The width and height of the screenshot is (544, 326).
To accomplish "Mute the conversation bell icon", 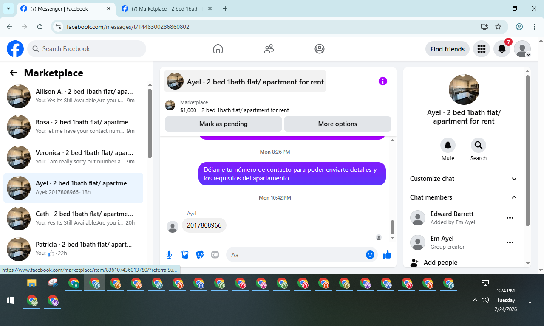I will (448, 145).
